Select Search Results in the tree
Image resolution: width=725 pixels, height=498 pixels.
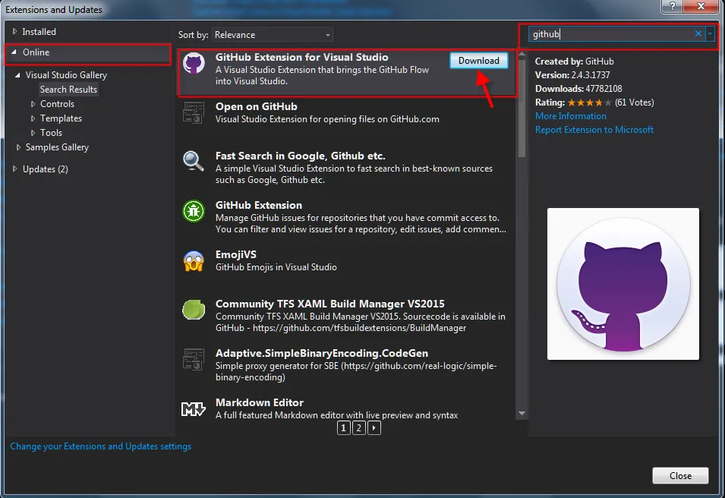tap(68, 90)
